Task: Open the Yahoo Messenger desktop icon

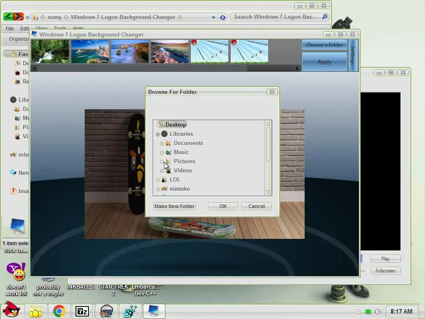Action: pos(16,272)
